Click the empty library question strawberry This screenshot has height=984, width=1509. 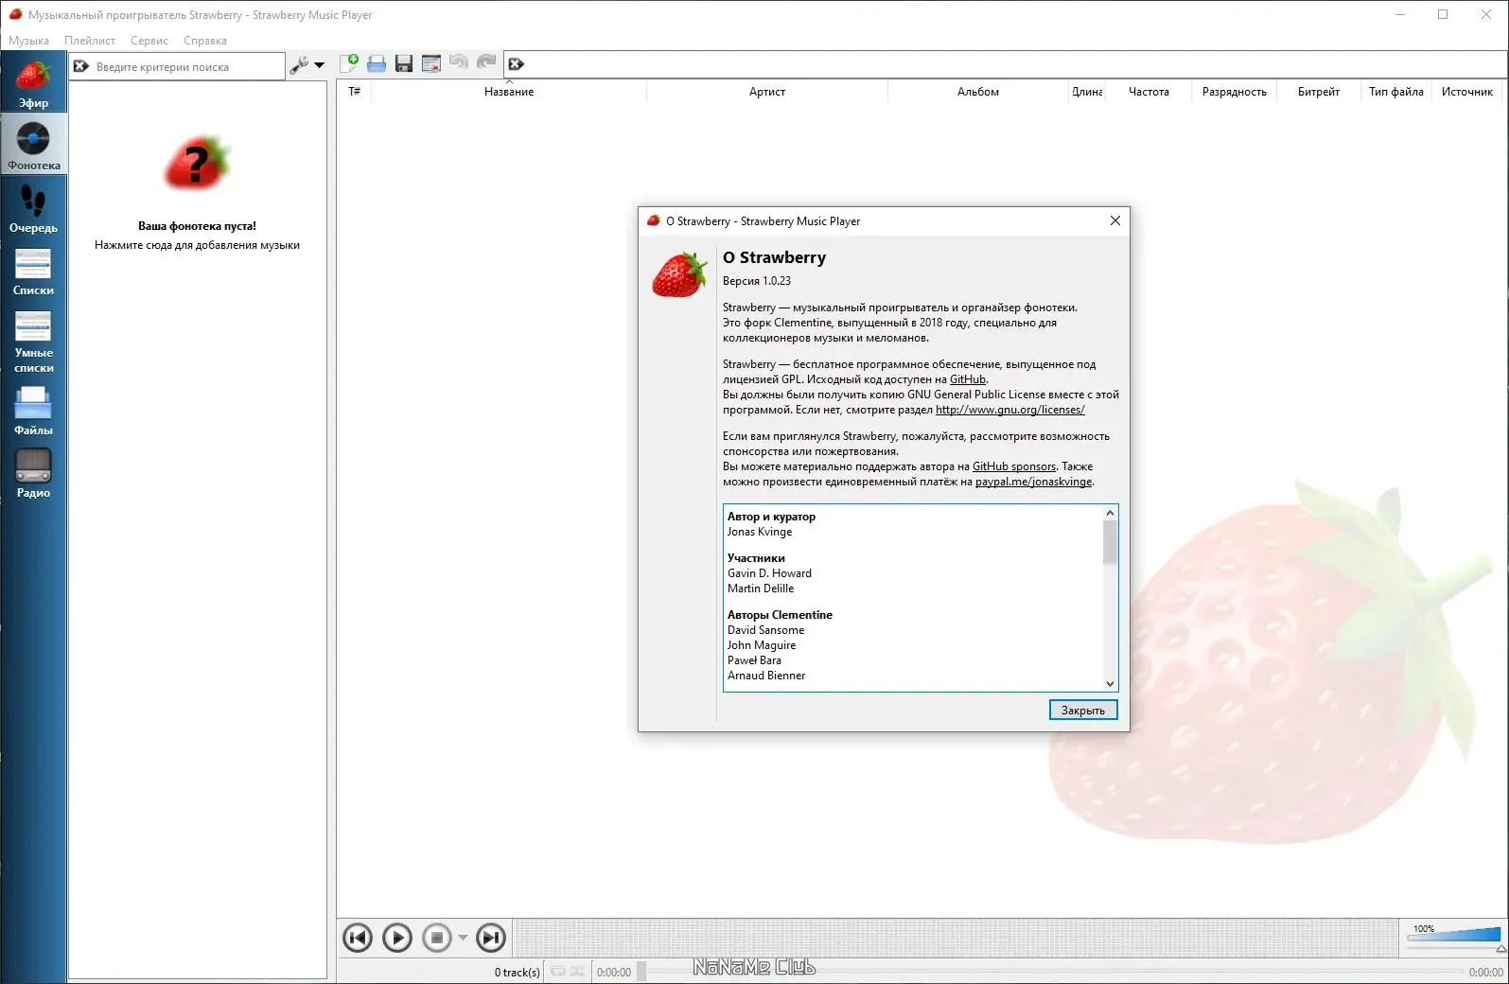[197, 165]
